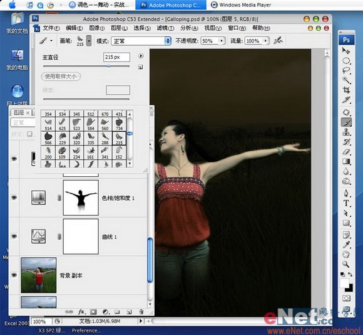Image resolution: width=363 pixels, height=335 pixels.
Task: Open the 流量 flow slider arrow
Action: point(265,41)
